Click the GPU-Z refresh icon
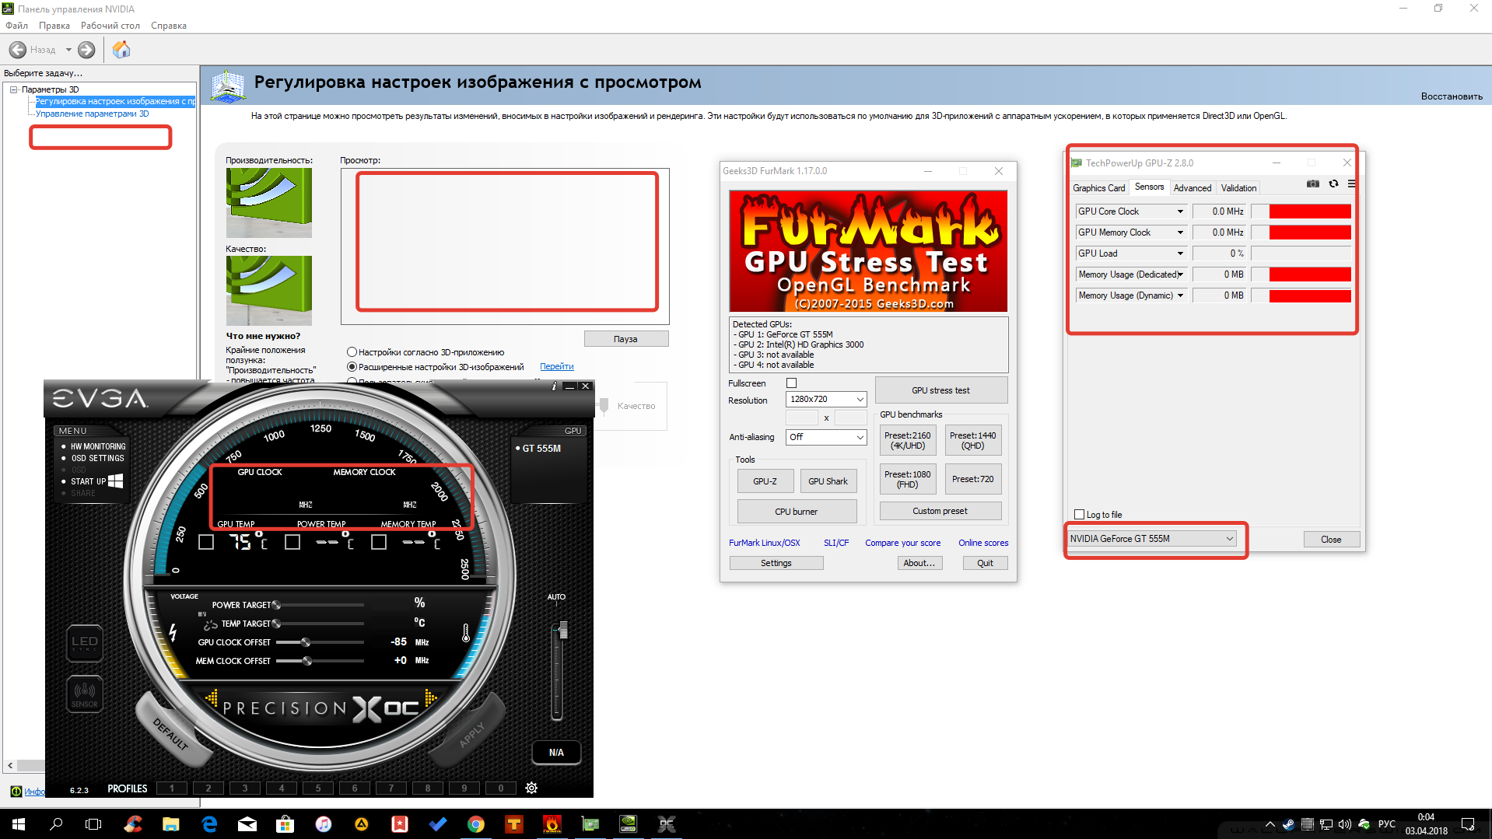1492x839 pixels. point(1333,184)
